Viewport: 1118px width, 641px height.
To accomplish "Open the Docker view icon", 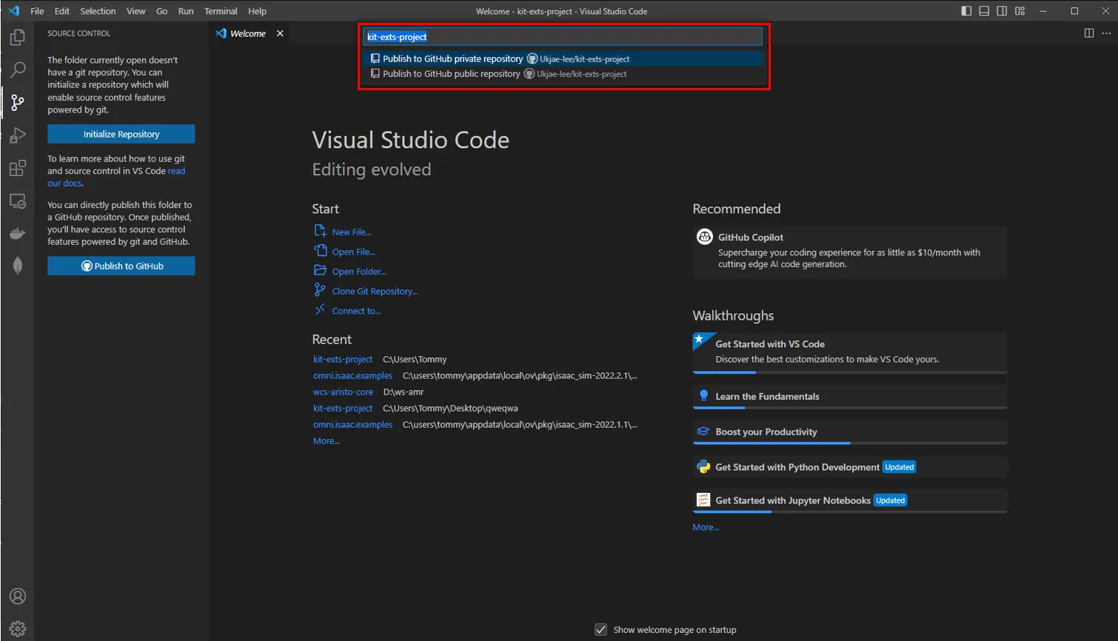I will (x=17, y=234).
